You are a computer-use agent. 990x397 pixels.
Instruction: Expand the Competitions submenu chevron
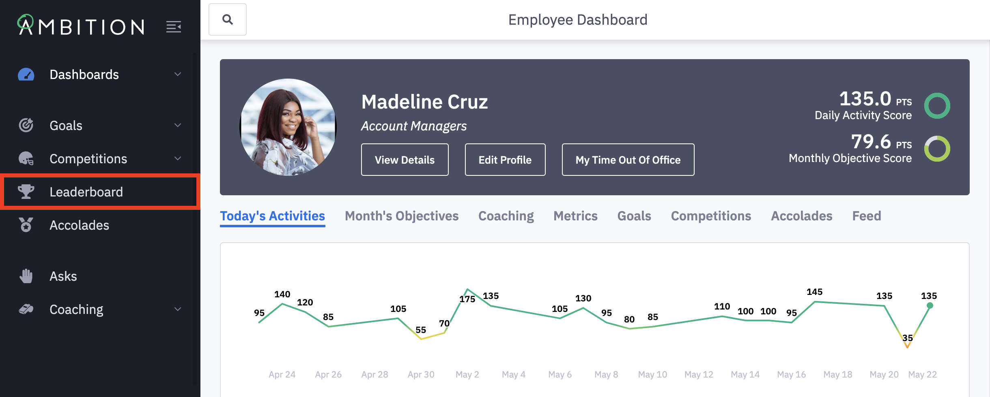178,158
